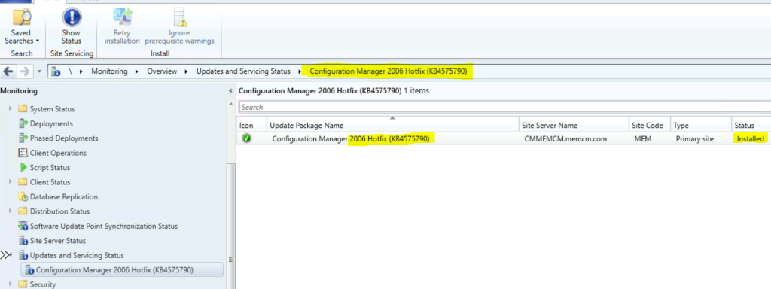Sort by Site Code column header
Image resolution: width=771 pixels, height=289 pixels.
(650, 126)
